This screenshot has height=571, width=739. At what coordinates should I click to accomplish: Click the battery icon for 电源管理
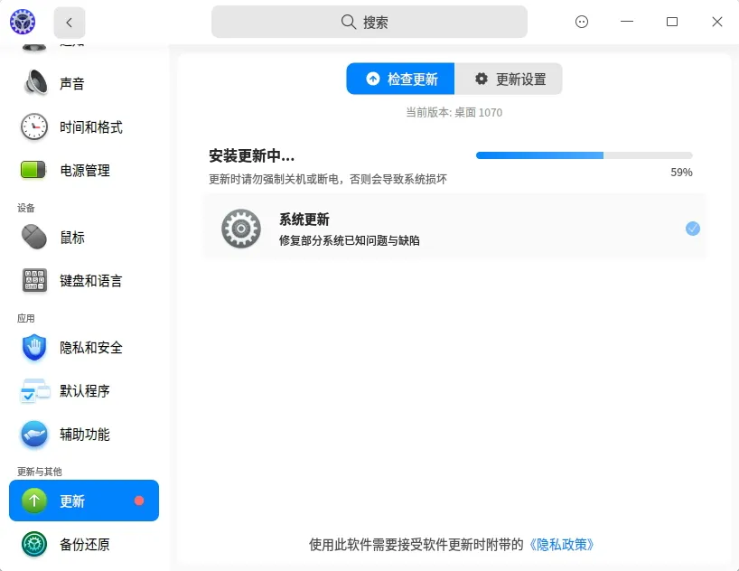33,170
